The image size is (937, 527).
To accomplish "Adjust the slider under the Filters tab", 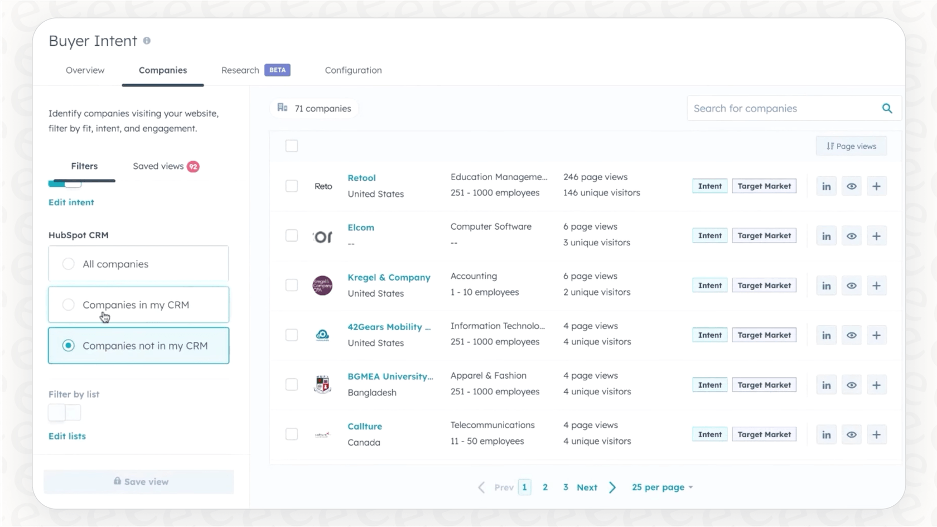I will click(x=73, y=183).
